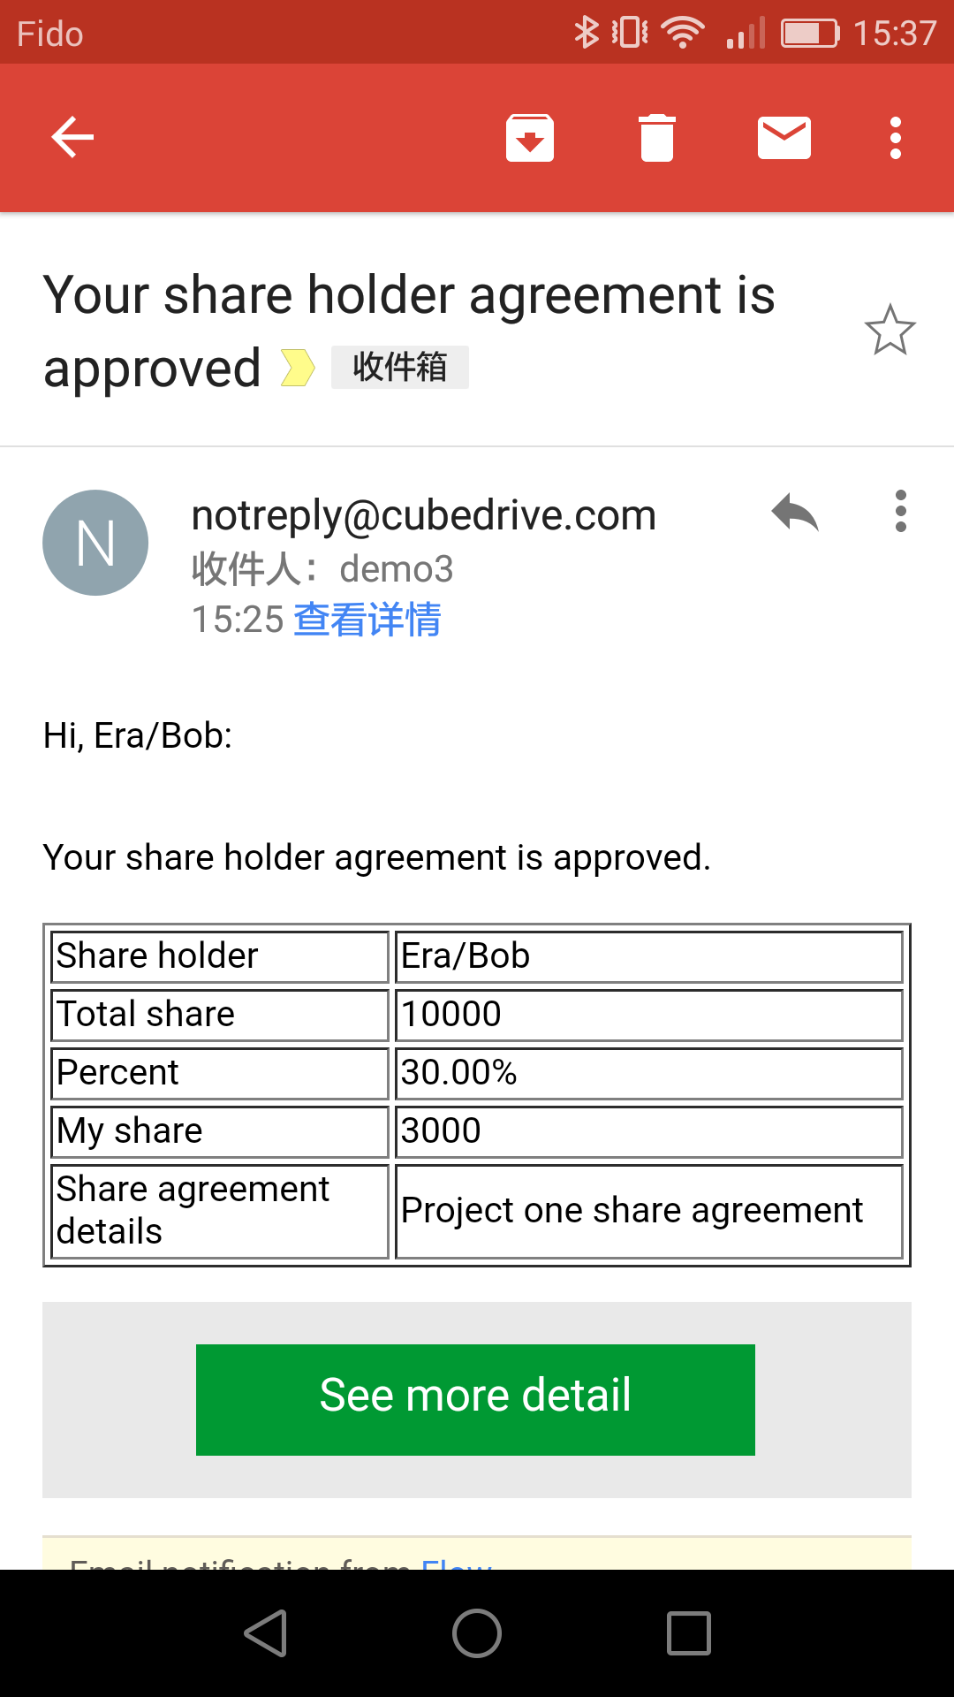Tap the Era/Bob share holder cell
The height and width of the screenshot is (1697, 954).
pos(649,957)
